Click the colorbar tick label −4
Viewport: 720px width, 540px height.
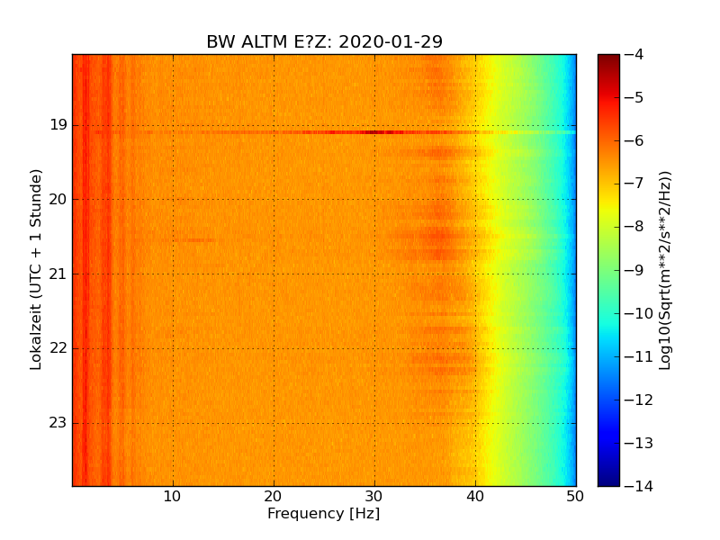pyautogui.click(x=634, y=55)
